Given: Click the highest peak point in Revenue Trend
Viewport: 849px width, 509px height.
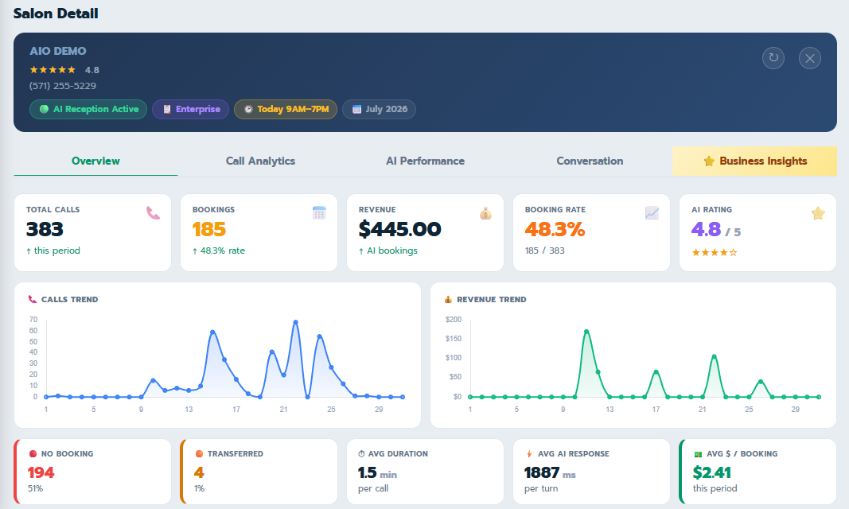Looking at the screenshot, I should point(586,332).
